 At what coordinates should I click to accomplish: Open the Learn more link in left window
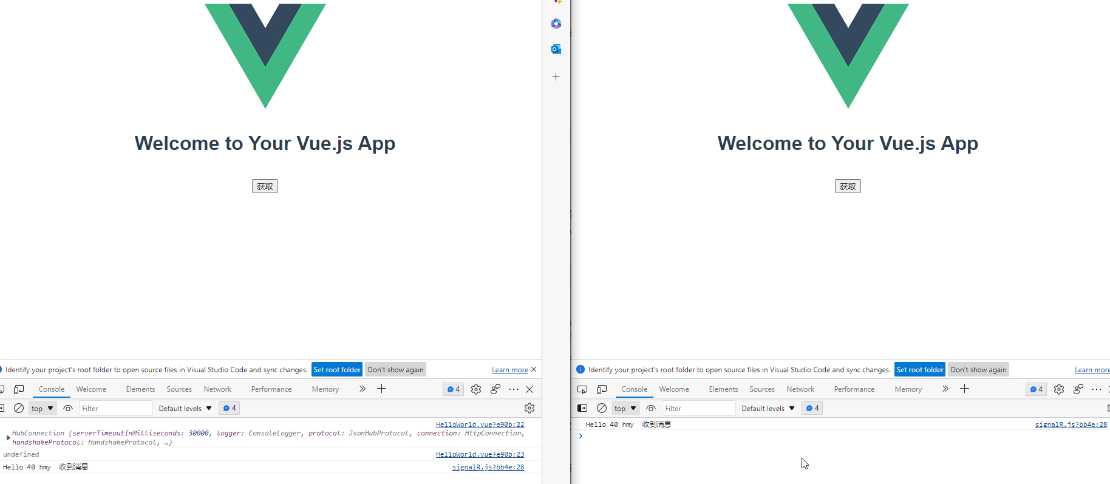pyautogui.click(x=510, y=370)
